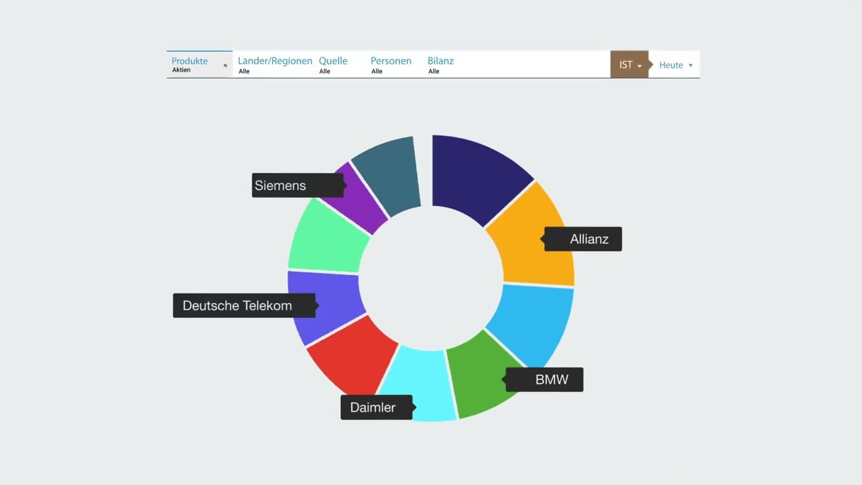Select the mint green donut segment
This screenshot has height=485, width=862.
click(x=327, y=236)
